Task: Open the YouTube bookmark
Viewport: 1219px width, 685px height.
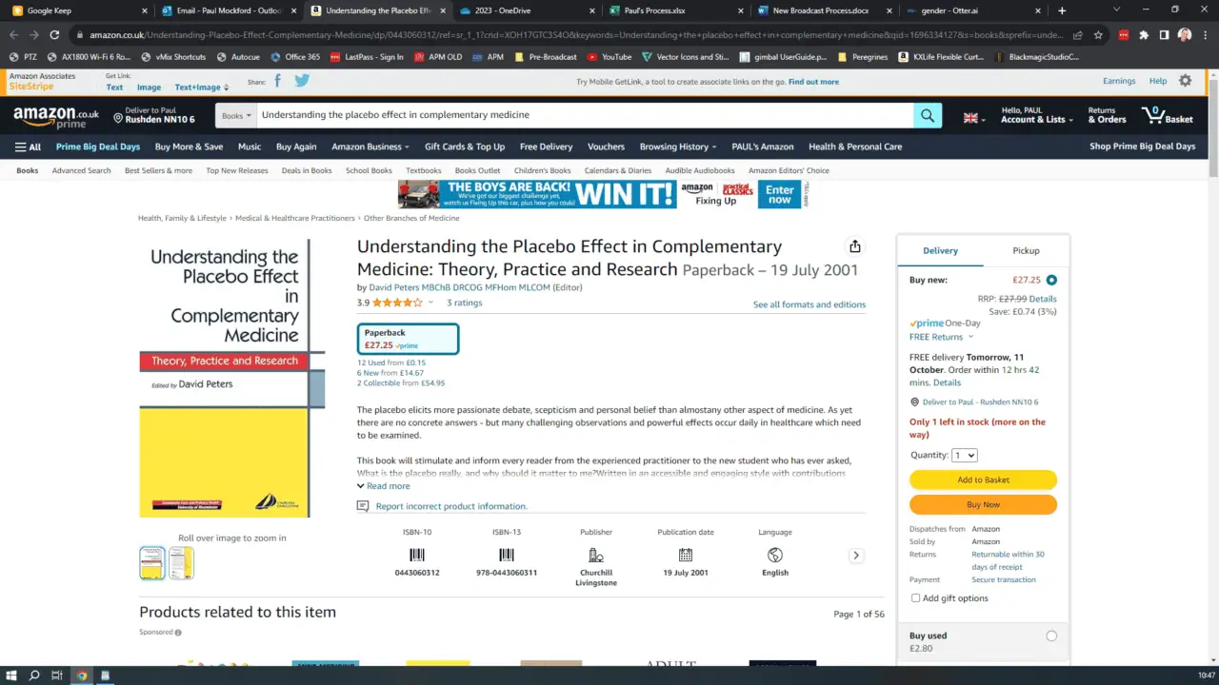Action: click(609, 57)
